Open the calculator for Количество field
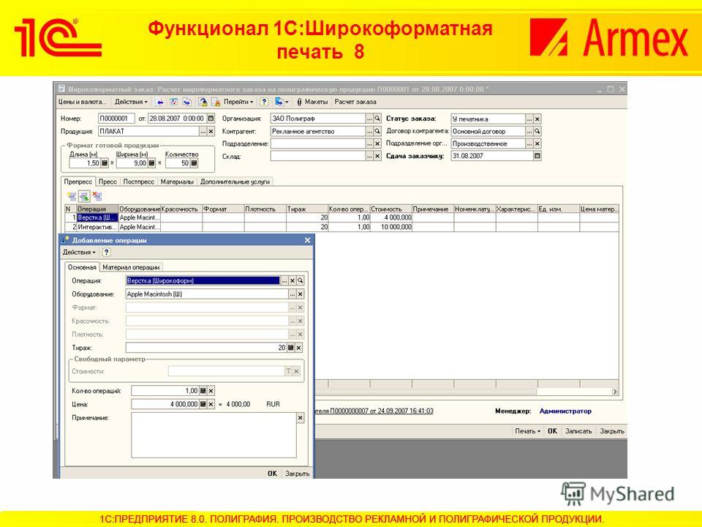The image size is (702, 527). pyautogui.click(x=194, y=163)
